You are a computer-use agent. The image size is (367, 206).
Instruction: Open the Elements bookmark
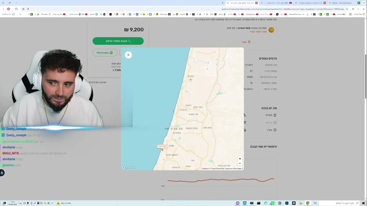coord(165,14)
